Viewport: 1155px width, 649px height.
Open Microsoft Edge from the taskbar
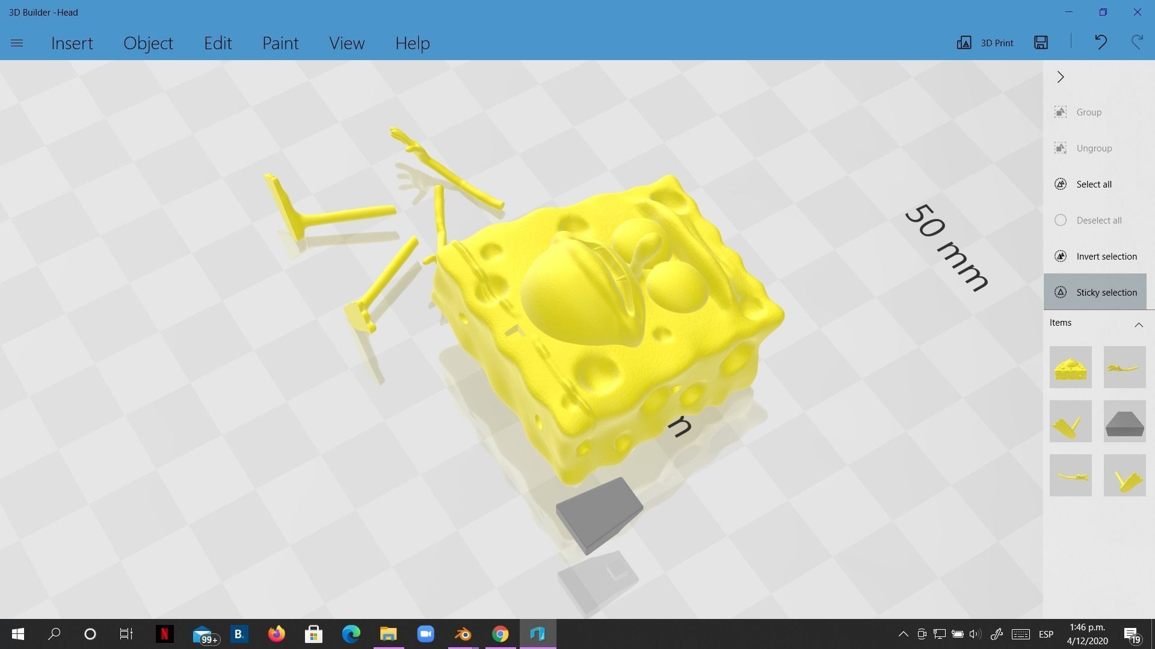(351, 634)
